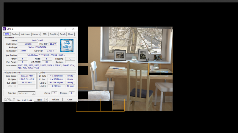Go to the Memory tab
The height and width of the screenshot is (133, 238).
point(36,34)
